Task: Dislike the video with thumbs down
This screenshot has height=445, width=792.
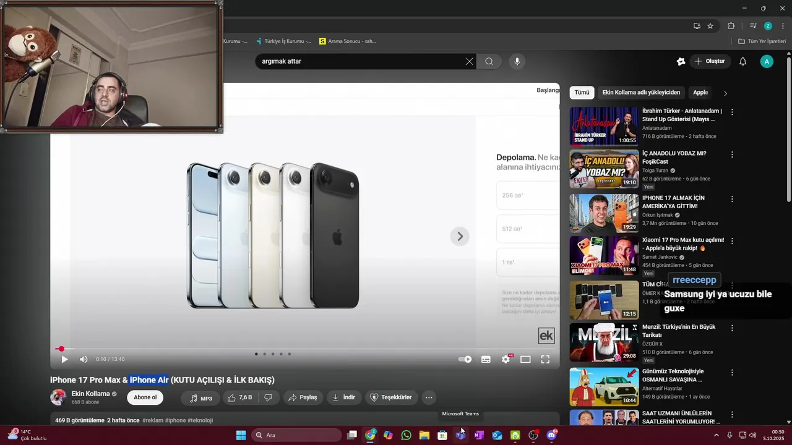Action: point(269,397)
